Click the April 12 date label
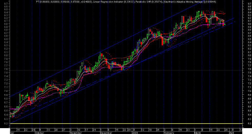Image resolution: width=252 pixels, height=134 pixels. tap(241, 130)
